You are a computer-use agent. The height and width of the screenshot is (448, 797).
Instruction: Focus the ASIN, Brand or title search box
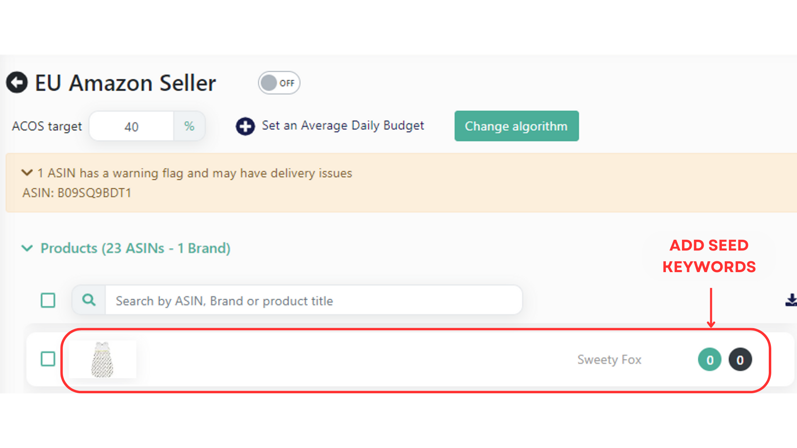click(313, 300)
